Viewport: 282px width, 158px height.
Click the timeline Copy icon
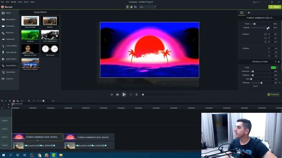(14, 101)
